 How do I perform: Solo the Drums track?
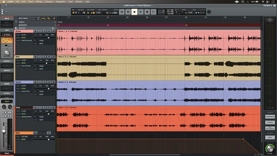coord(44,31)
